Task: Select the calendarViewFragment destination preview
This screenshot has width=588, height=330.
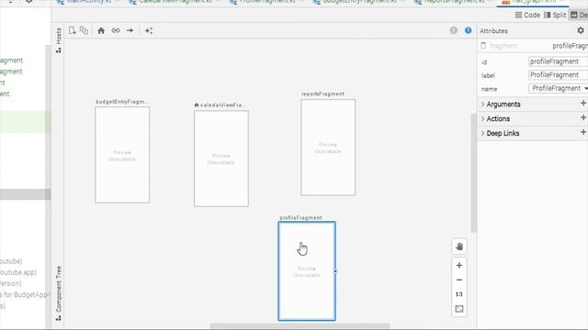Action: pyautogui.click(x=221, y=159)
